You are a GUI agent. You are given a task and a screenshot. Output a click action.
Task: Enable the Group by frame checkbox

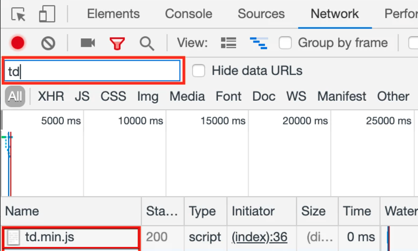(x=285, y=43)
